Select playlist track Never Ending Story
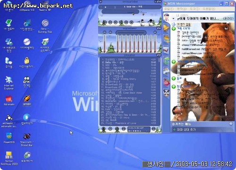Screen dimensions: 236x170 point(129,79)
